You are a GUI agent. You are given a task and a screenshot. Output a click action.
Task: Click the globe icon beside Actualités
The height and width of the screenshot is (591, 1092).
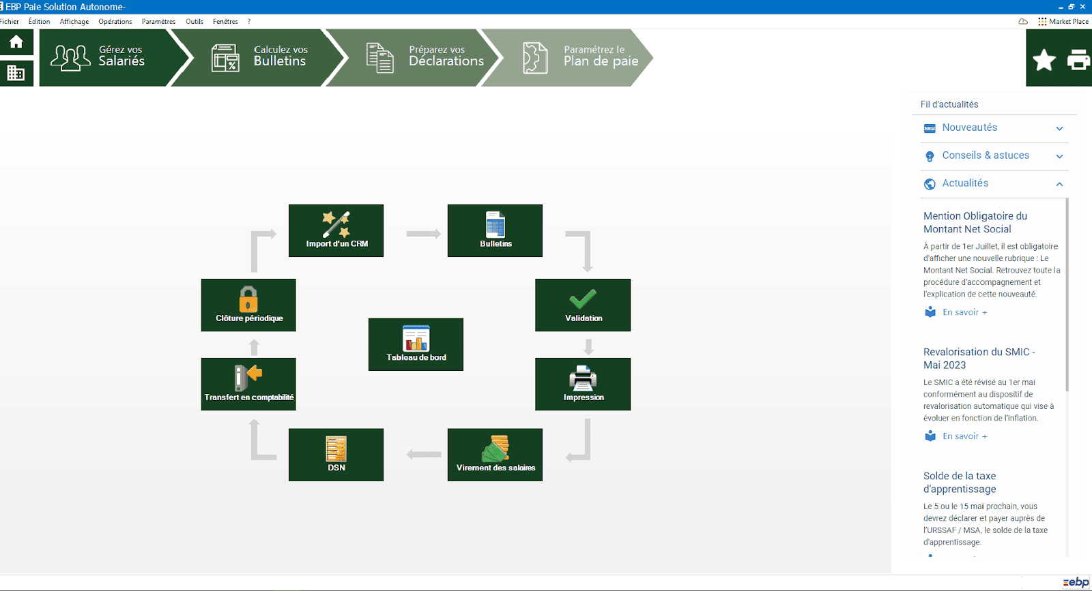pos(930,184)
